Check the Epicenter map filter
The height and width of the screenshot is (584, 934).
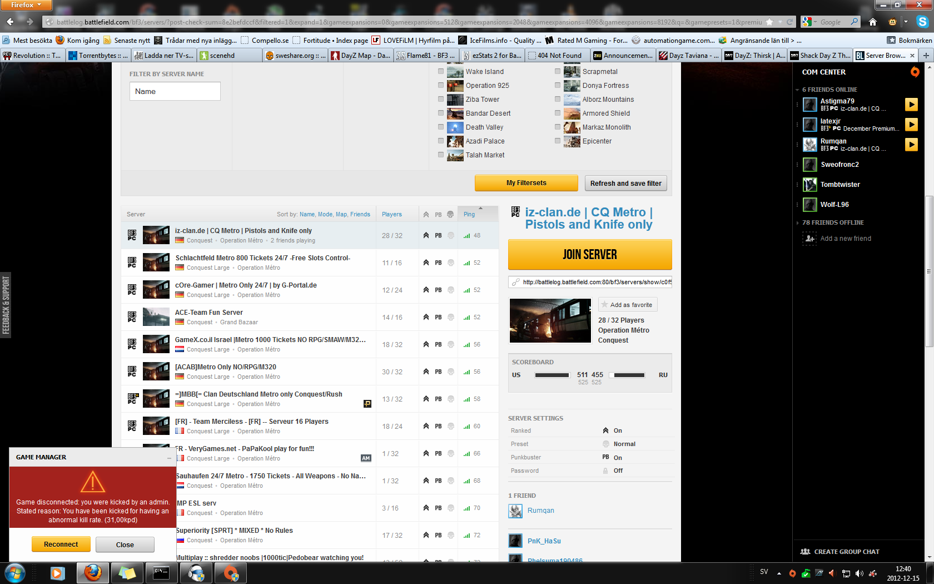(558, 141)
